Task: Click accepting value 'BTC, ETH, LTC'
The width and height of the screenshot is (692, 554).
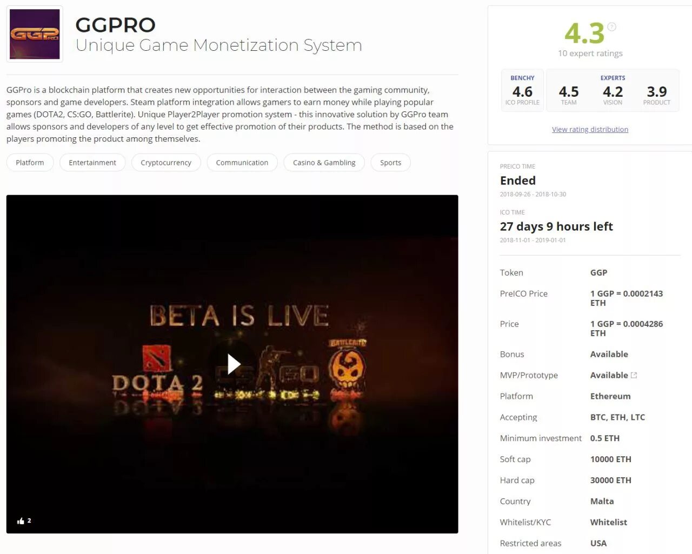Action: click(x=617, y=417)
